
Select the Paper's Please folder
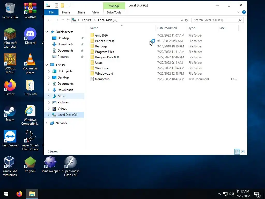click(x=105, y=41)
